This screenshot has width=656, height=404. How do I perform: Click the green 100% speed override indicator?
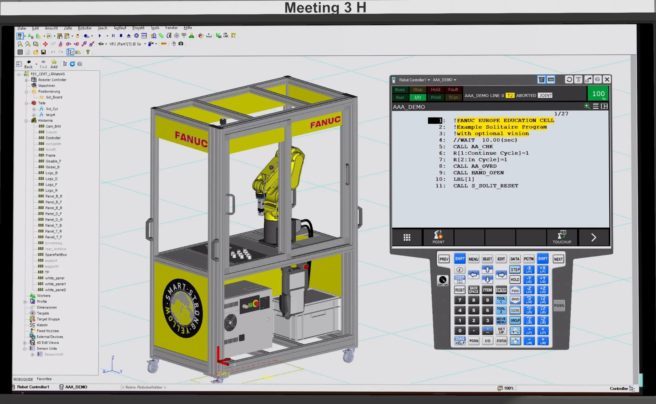(x=598, y=94)
